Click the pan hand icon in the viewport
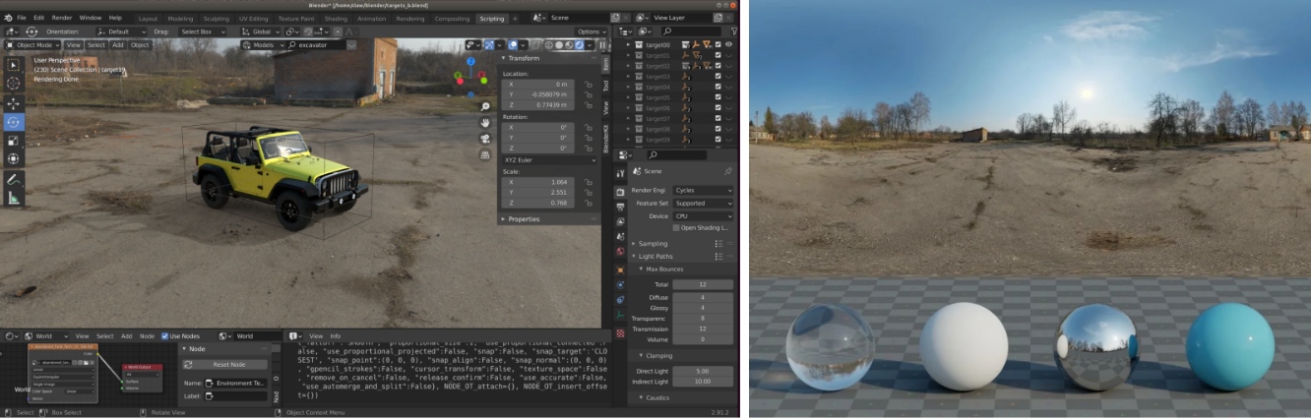Image resolution: width=1311 pixels, height=419 pixels. pos(485,122)
